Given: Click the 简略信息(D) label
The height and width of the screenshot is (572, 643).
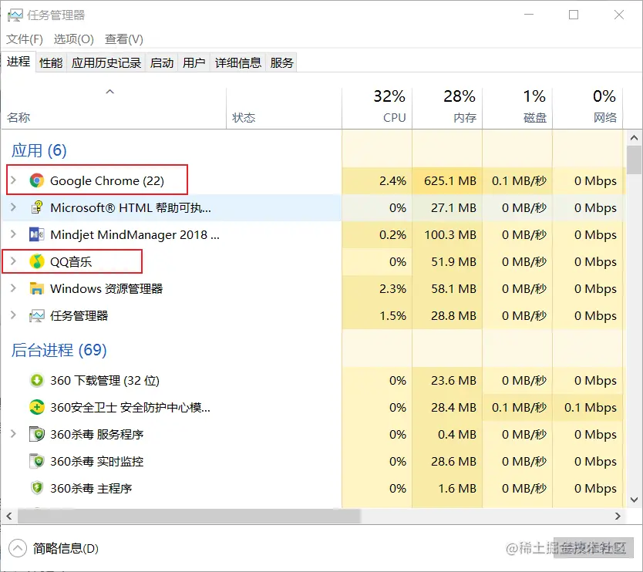Looking at the screenshot, I should (x=66, y=549).
